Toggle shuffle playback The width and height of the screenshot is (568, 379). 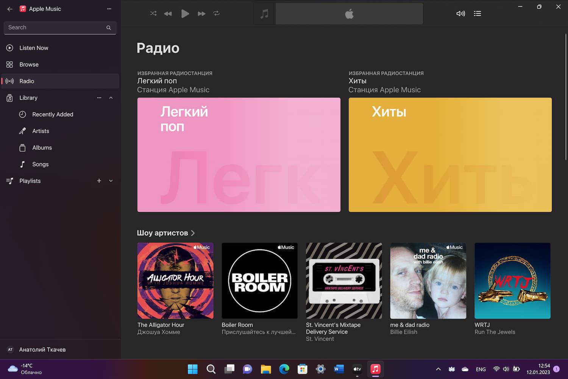point(153,14)
